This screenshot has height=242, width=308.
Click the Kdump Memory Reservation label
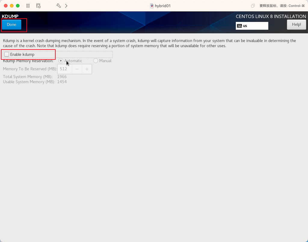pos(28,61)
